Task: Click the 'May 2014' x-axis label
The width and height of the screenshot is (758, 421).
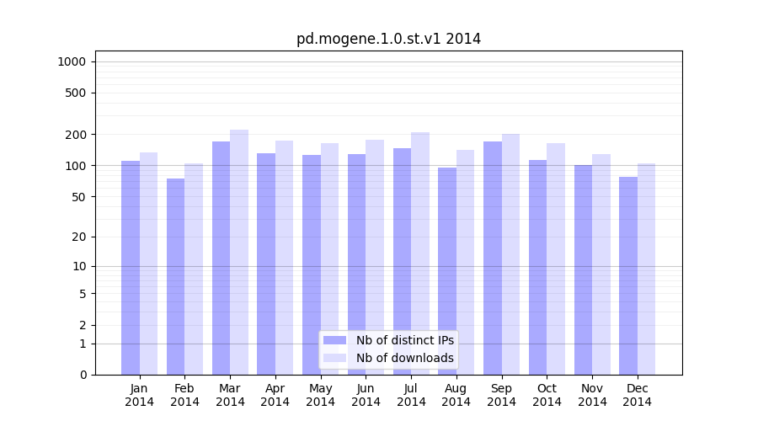Action: click(x=320, y=395)
